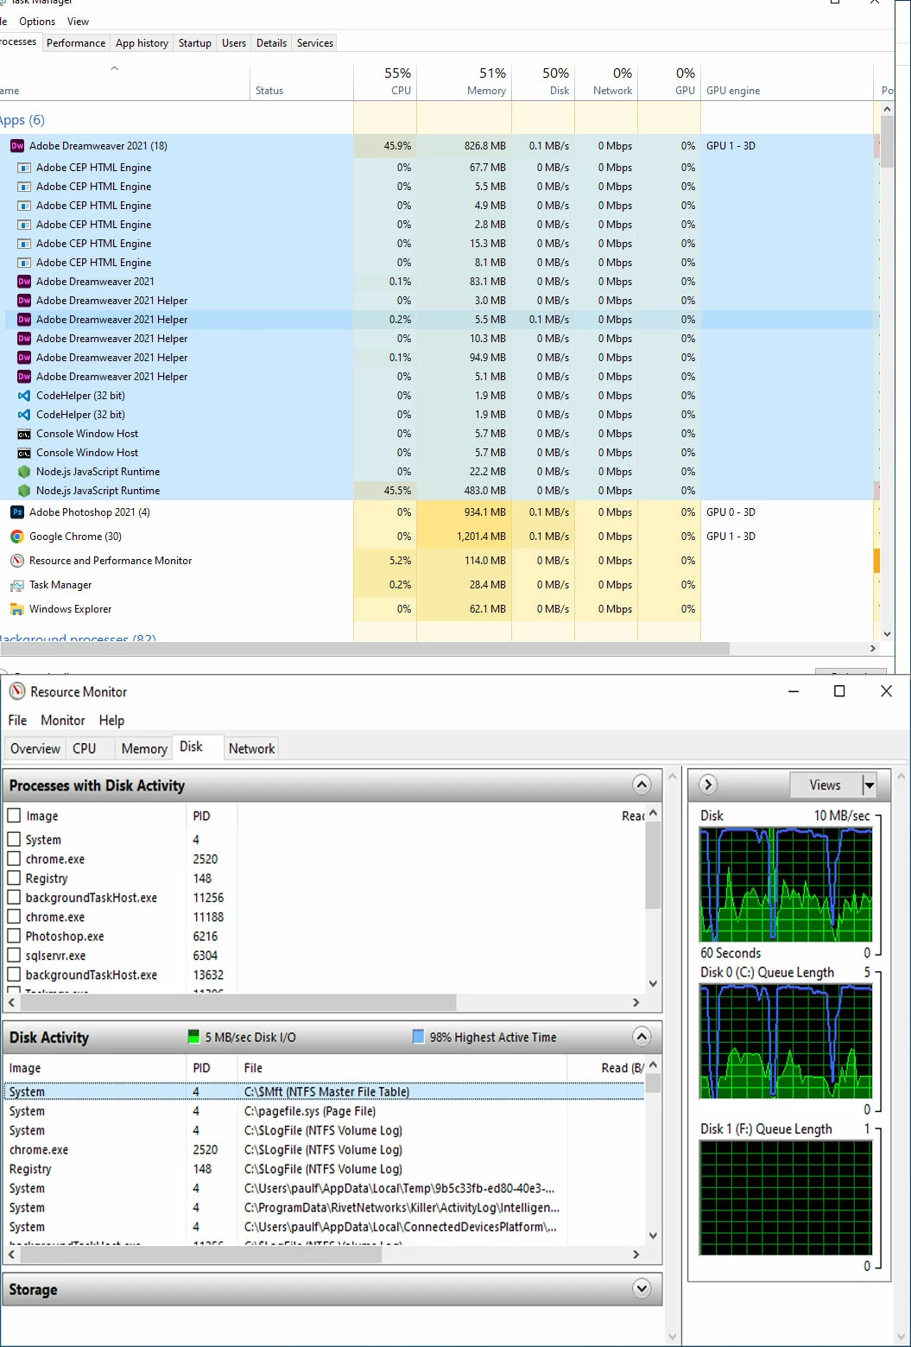This screenshot has width=911, height=1347.
Task: Click the Adobe CEP HTML Engine icon at 67.7 MB
Action: point(24,168)
